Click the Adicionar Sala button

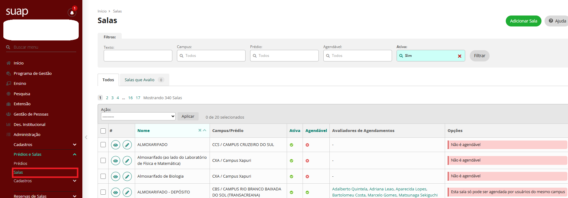(523, 21)
